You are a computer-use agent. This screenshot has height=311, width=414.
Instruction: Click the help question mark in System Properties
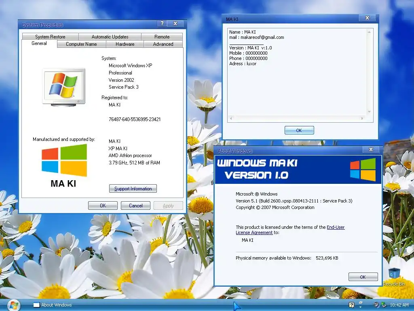[162, 23]
